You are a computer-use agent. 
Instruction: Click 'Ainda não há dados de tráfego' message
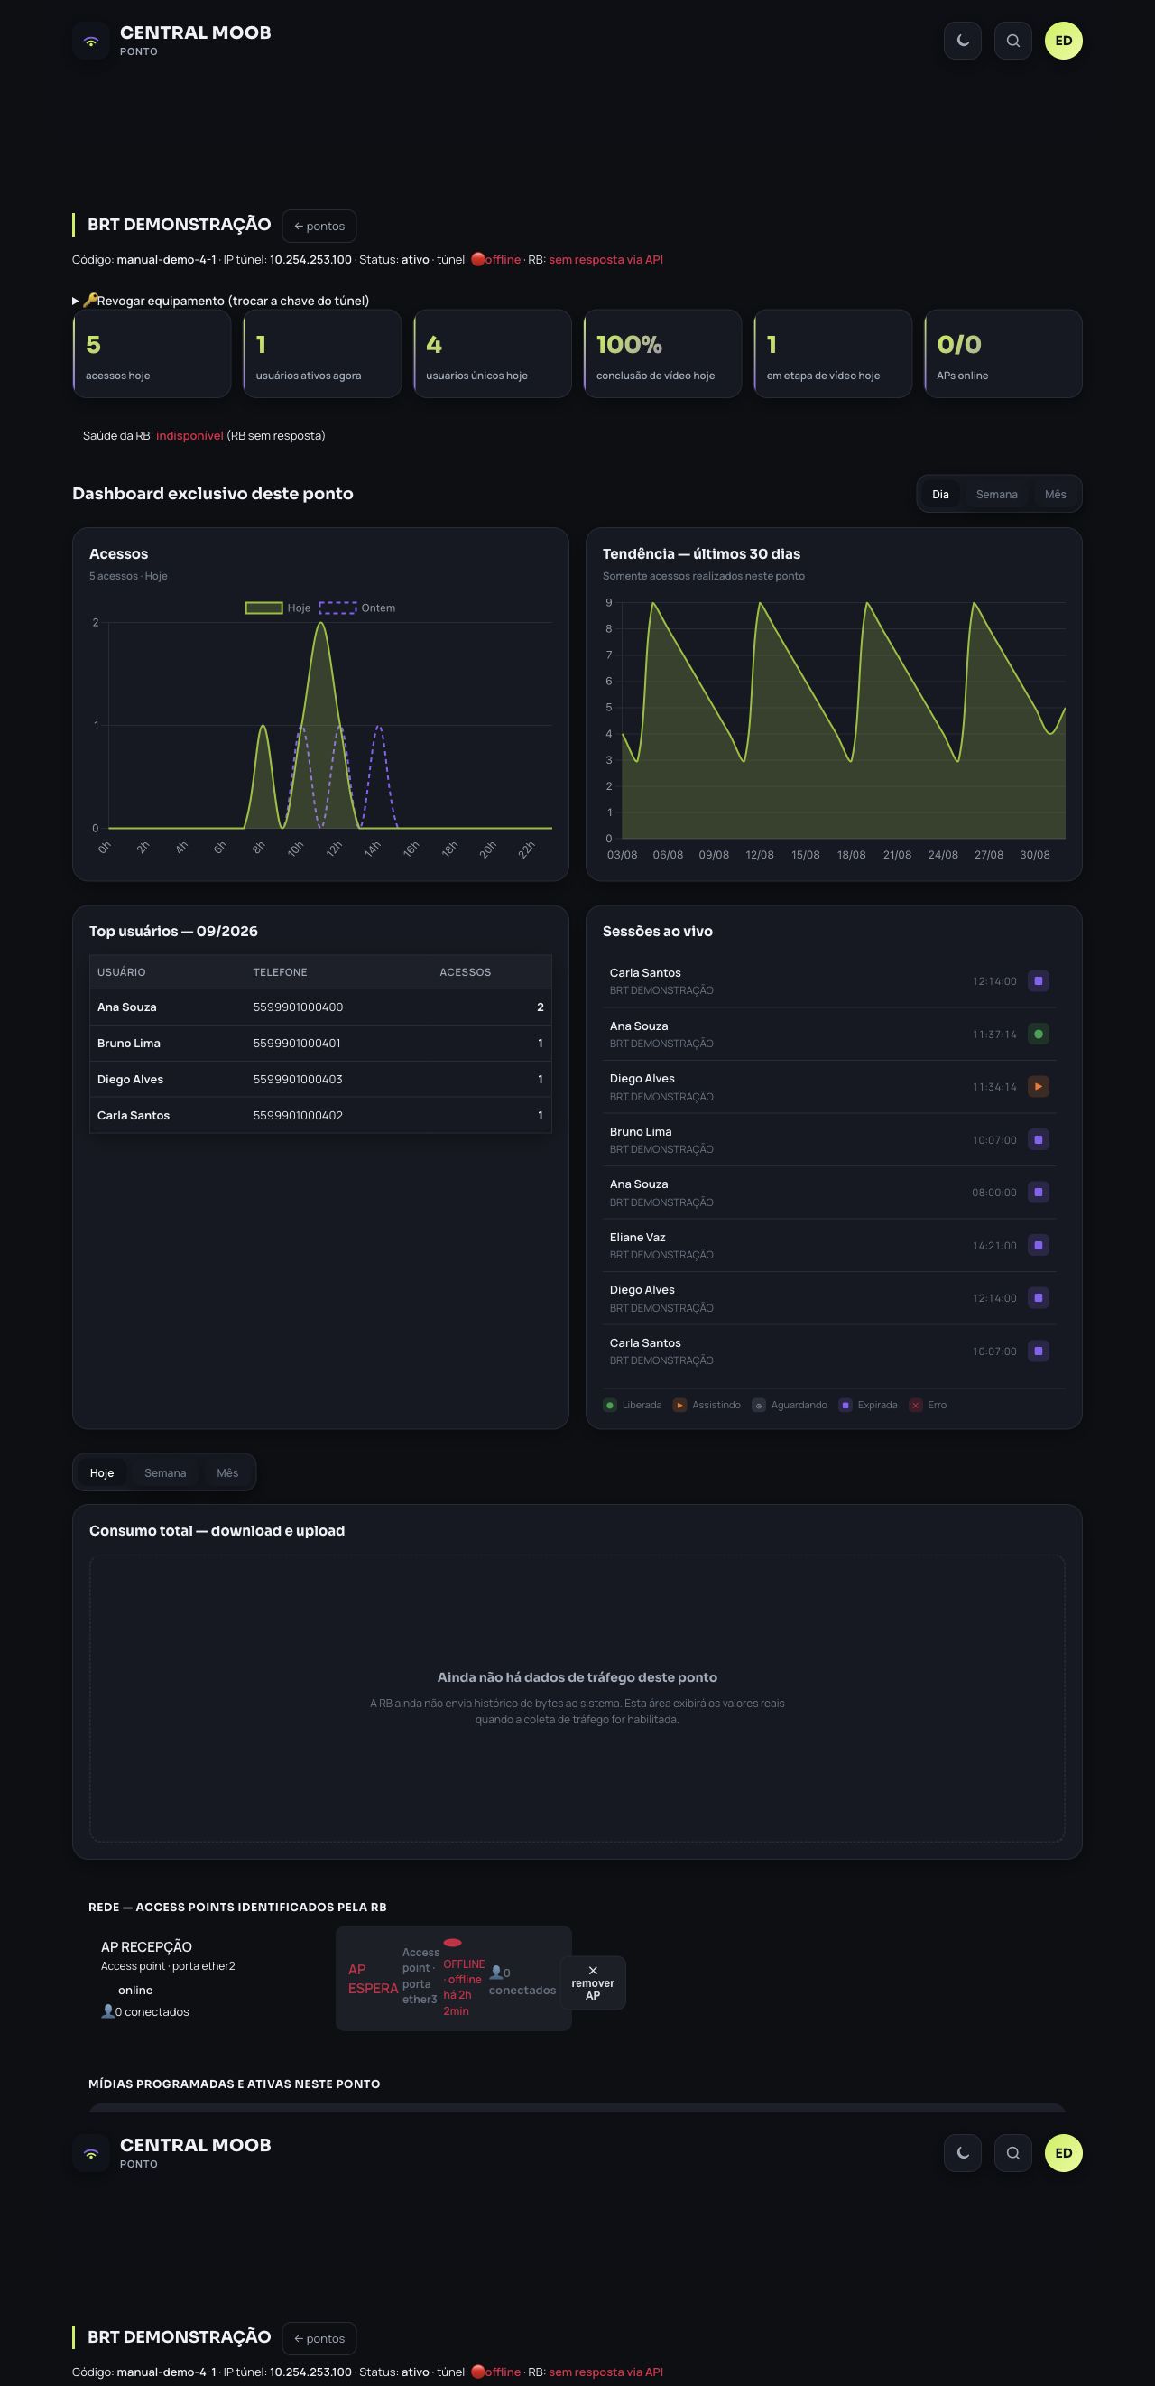(577, 1677)
